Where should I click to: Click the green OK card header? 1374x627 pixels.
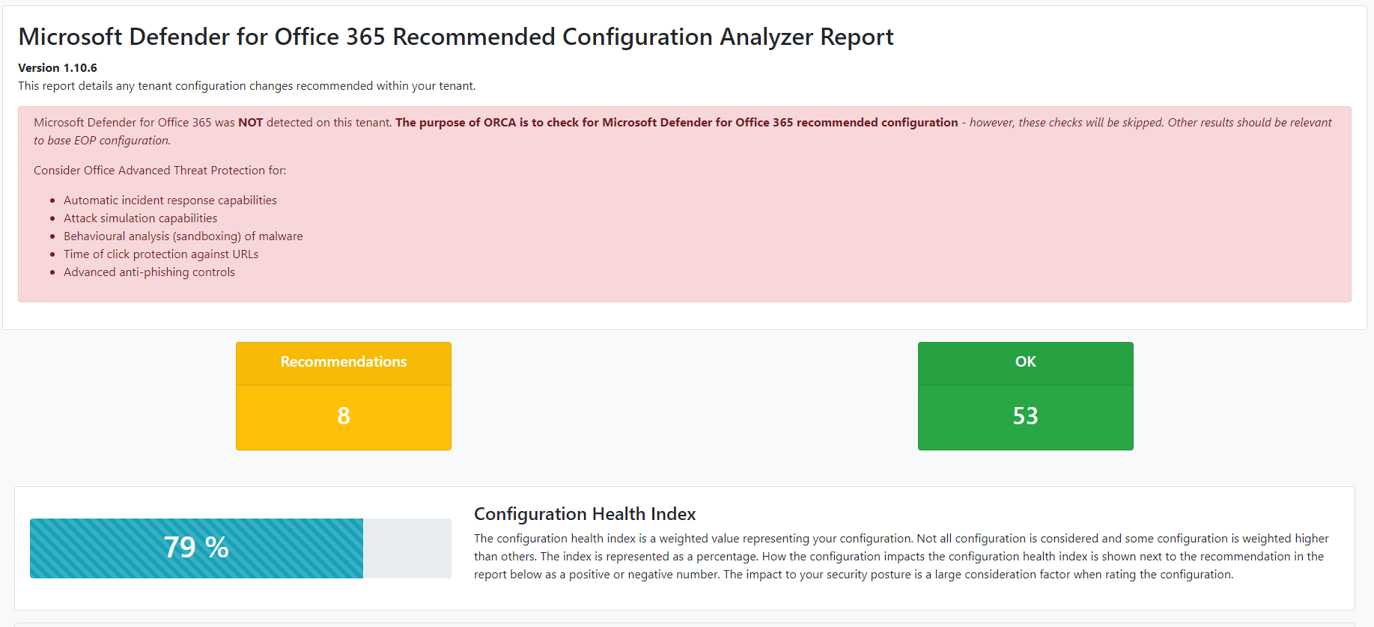click(1025, 362)
